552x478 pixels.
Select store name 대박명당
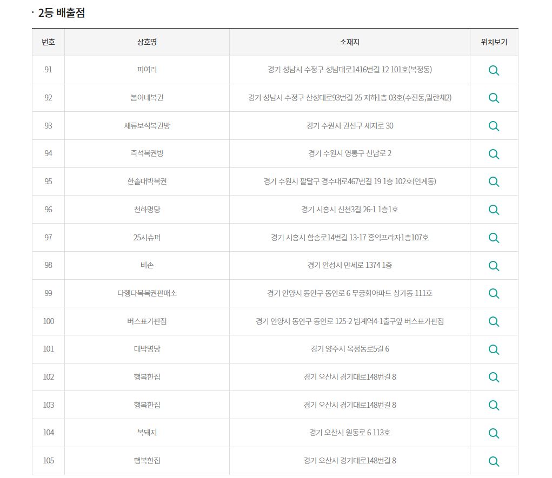[147, 349]
